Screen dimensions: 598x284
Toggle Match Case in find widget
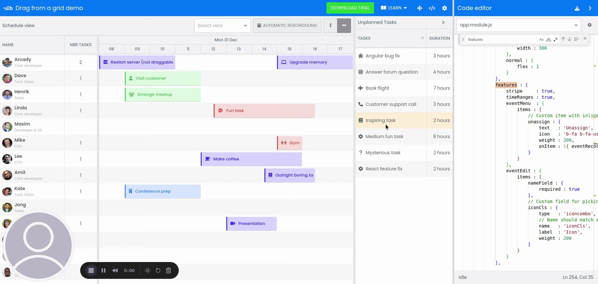541,39
